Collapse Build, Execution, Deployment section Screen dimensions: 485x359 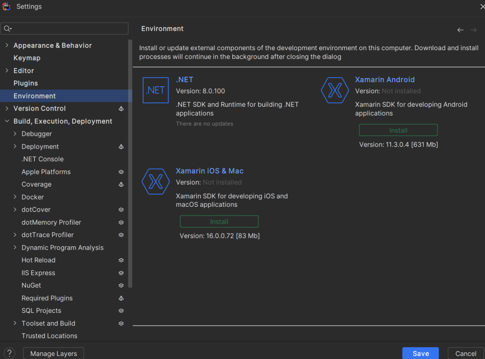(x=6, y=121)
